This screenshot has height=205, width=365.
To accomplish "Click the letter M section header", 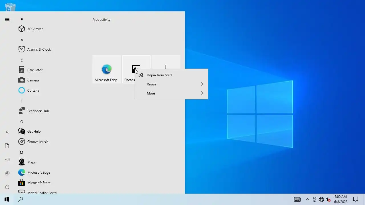I will tap(22, 153).
